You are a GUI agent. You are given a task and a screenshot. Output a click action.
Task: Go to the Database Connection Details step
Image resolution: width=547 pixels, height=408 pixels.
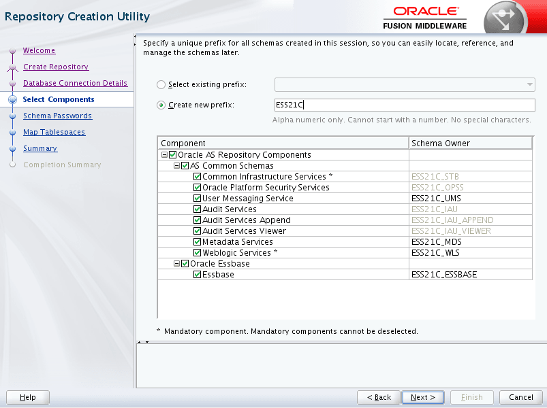coord(76,83)
